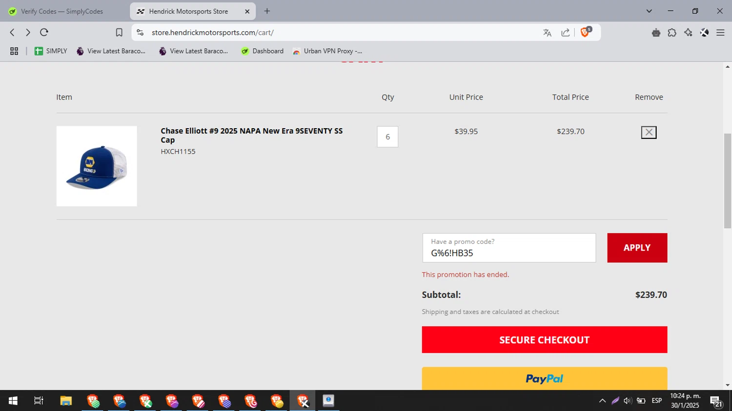Open second View Latest Baraco bookmark
The height and width of the screenshot is (411, 732).
coord(193,51)
